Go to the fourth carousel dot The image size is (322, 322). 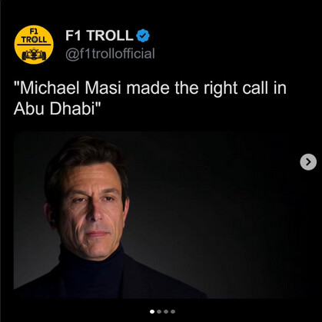[x=173, y=311]
